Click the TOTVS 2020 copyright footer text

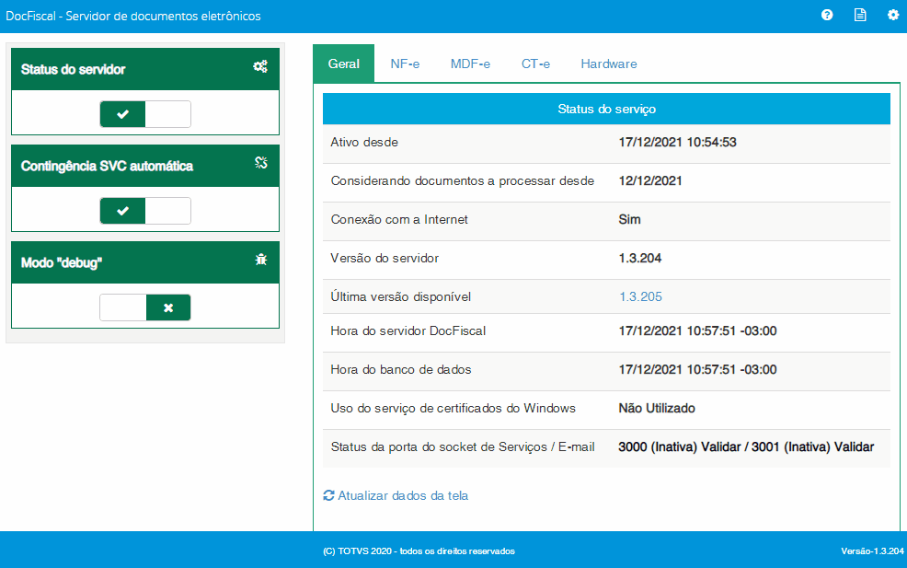(419, 551)
